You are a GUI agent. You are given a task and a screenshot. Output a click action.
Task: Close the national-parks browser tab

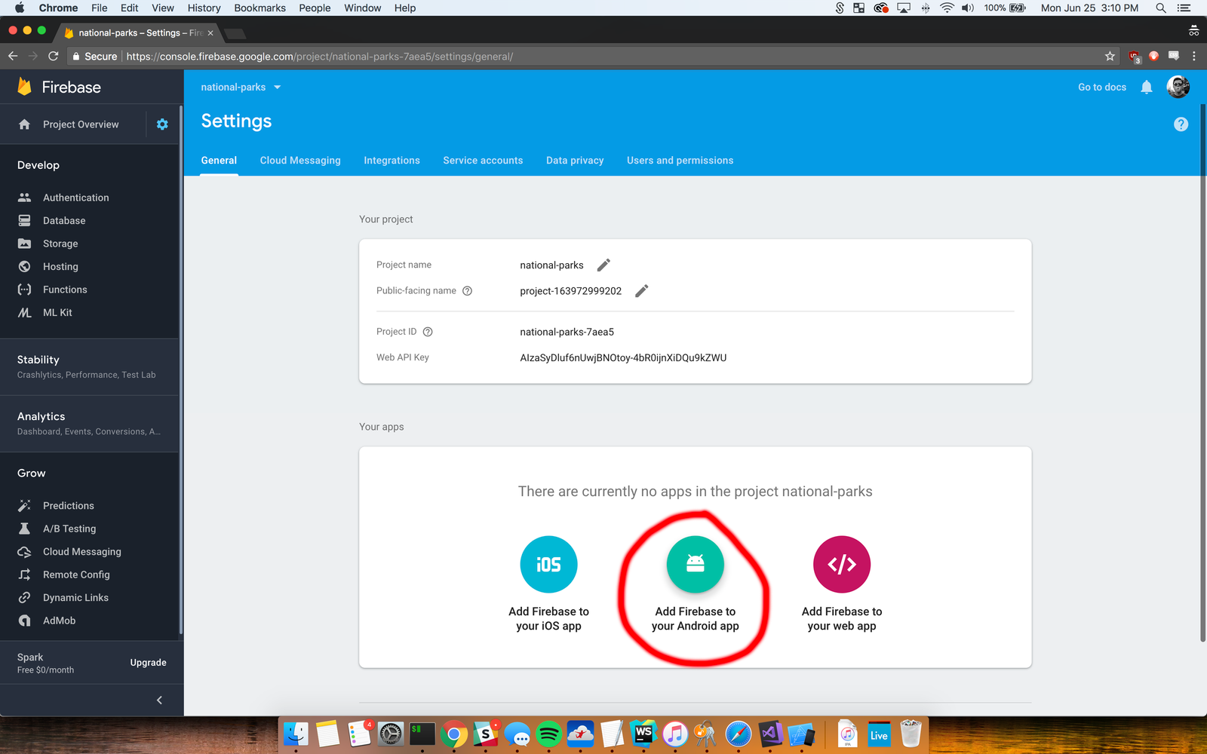(x=210, y=33)
